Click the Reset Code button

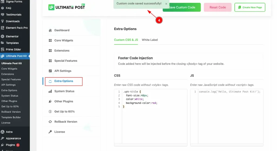(x=218, y=7)
